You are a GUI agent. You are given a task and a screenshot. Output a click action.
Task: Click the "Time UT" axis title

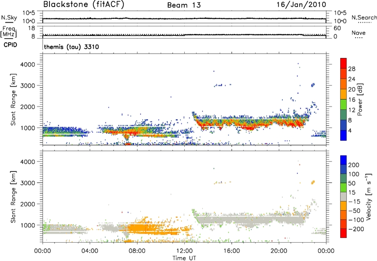click(184, 258)
